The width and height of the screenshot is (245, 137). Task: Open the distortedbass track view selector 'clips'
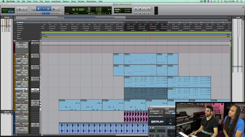tap(21, 59)
